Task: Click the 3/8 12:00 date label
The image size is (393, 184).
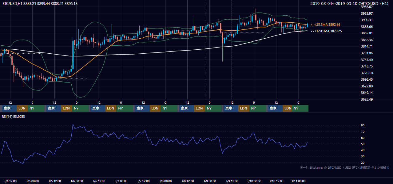Action: pos(187,181)
